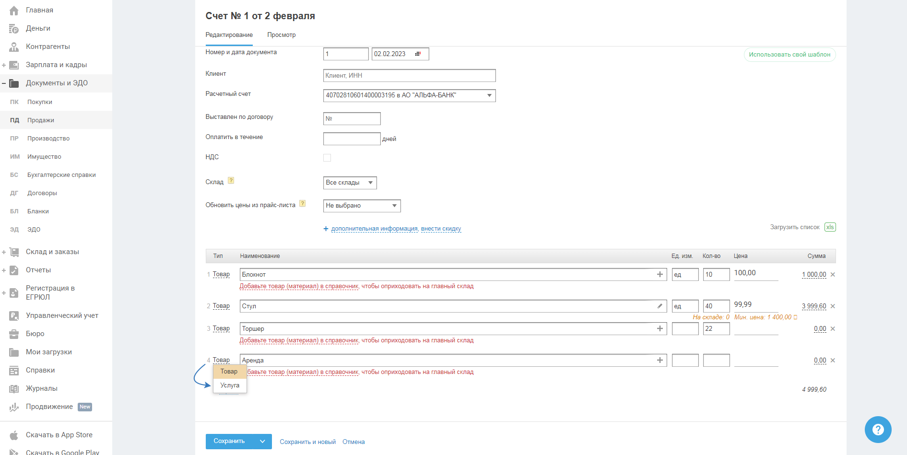The height and width of the screenshot is (455, 907).
Task: Click the pencil edit icon for Стул
Action: [x=660, y=306]
